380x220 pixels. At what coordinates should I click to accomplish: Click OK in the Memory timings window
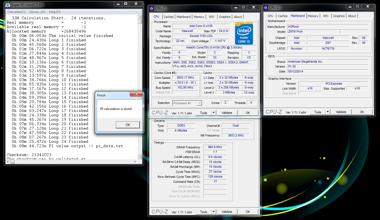tap(248, 212)
